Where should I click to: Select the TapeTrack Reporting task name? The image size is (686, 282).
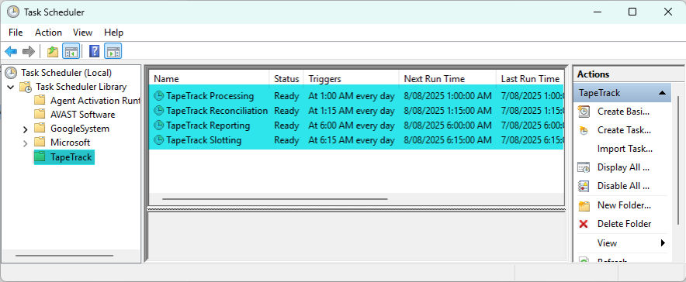208,126
